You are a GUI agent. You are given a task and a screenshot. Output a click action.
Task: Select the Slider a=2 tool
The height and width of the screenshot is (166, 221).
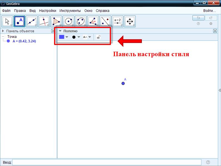118,21
